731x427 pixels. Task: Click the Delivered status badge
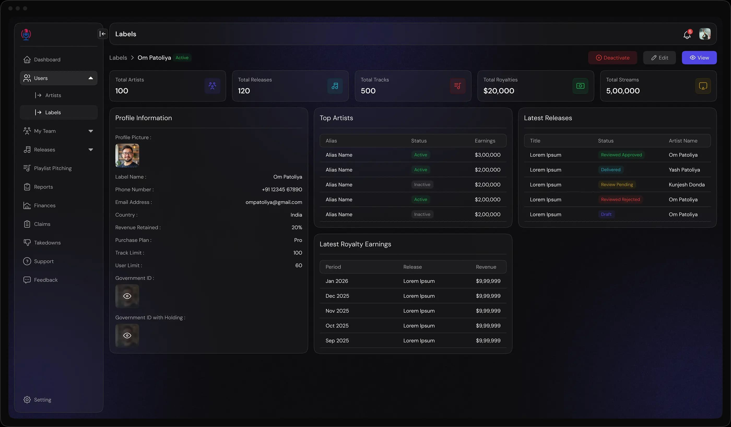(611, 170)
